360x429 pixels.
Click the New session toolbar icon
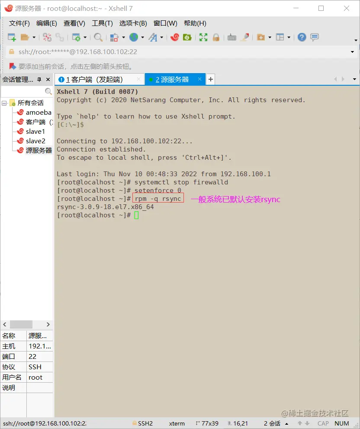coord(12,37)
